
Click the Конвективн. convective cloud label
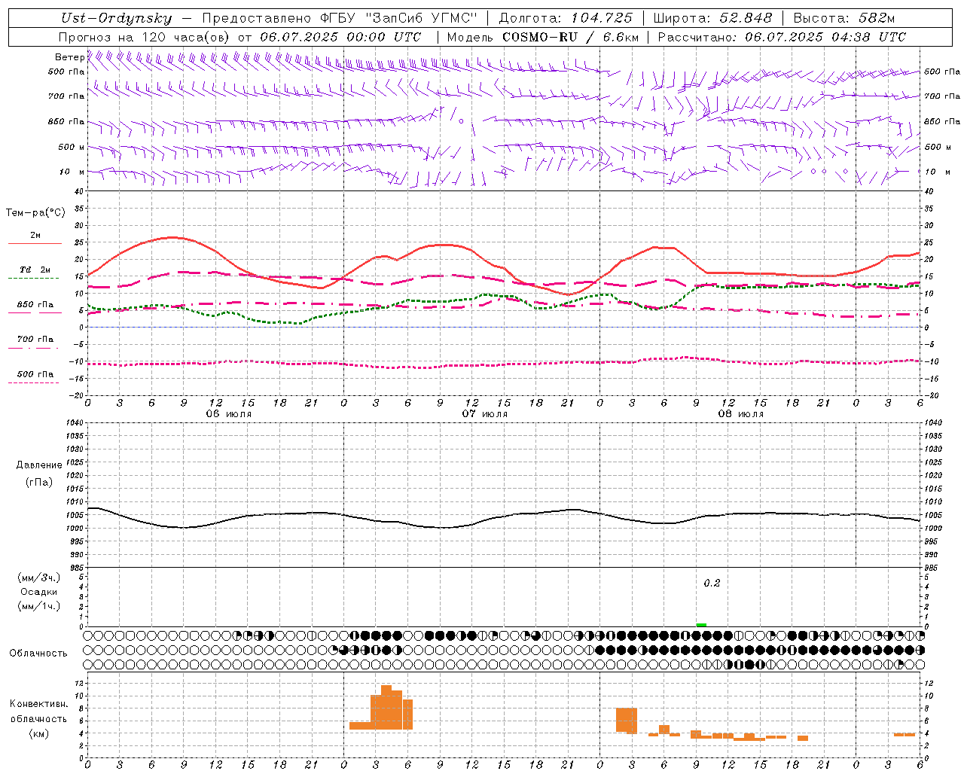pos(38,703)
